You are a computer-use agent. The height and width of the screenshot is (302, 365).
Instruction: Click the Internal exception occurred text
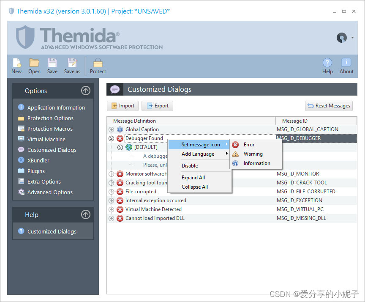156,200
